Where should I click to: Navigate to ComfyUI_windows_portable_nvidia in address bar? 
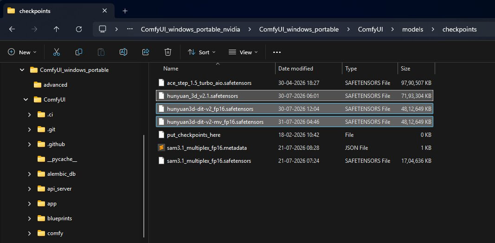tap(190, 29)
